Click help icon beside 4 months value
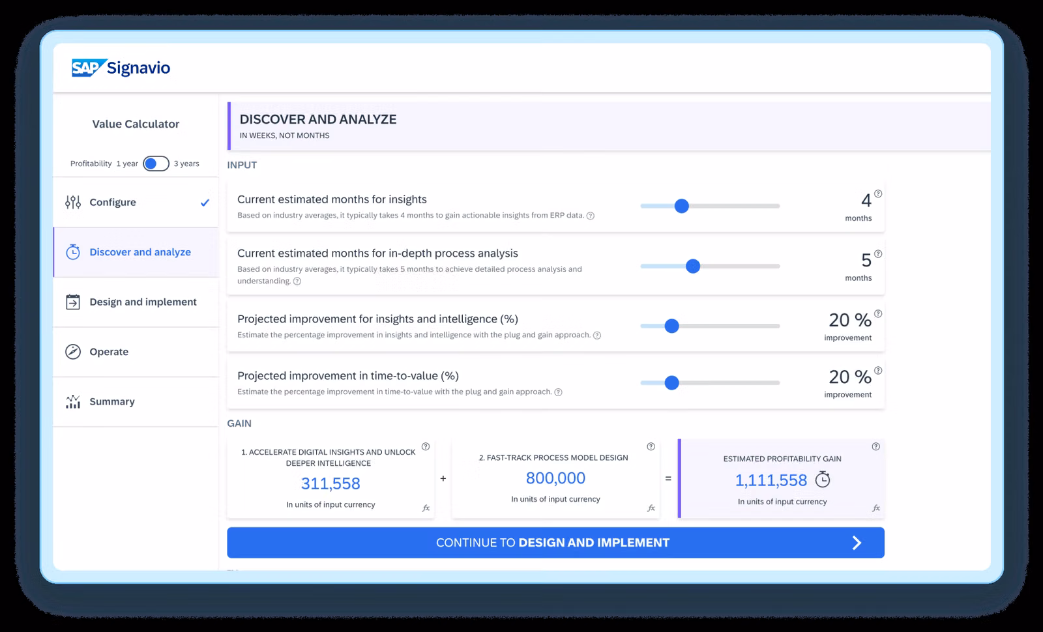The width and height of the screenshot is (1043, 632). (x=878, y=194)
